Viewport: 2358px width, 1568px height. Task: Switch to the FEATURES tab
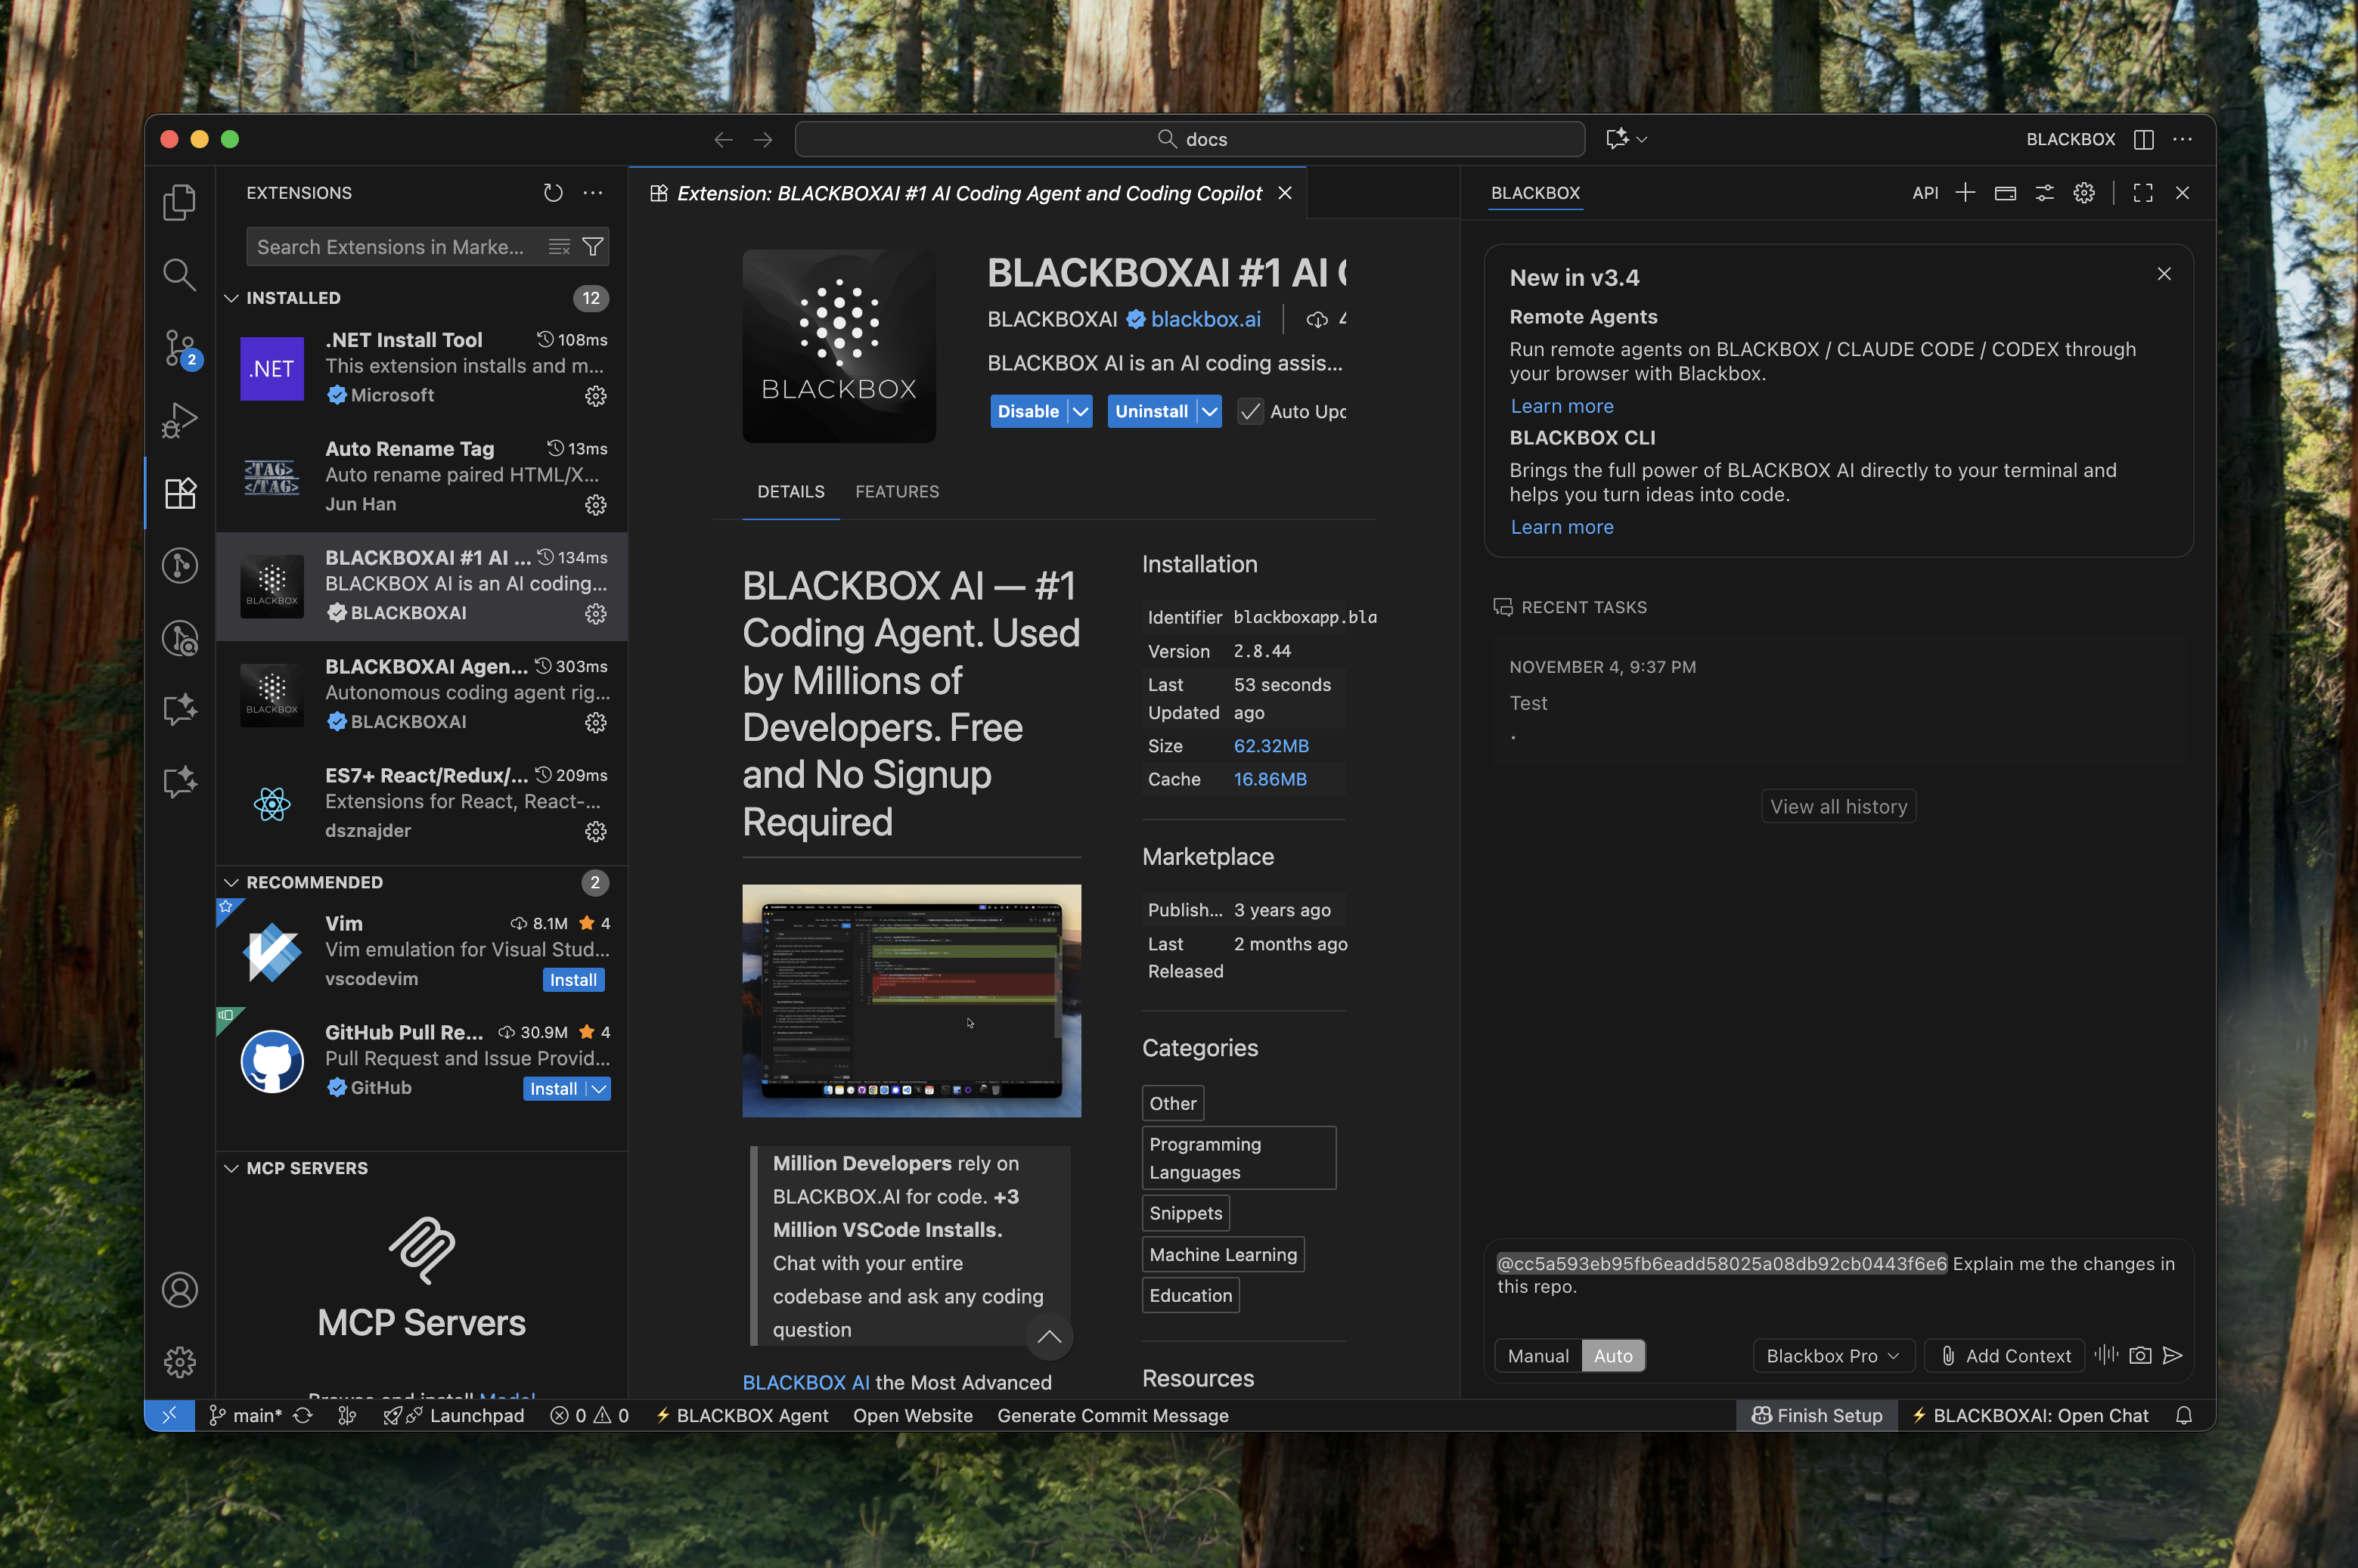(x=897, y=492)
